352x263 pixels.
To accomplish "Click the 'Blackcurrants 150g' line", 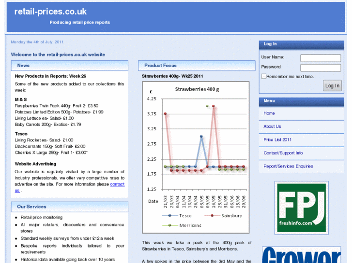I will pos(50,146).
